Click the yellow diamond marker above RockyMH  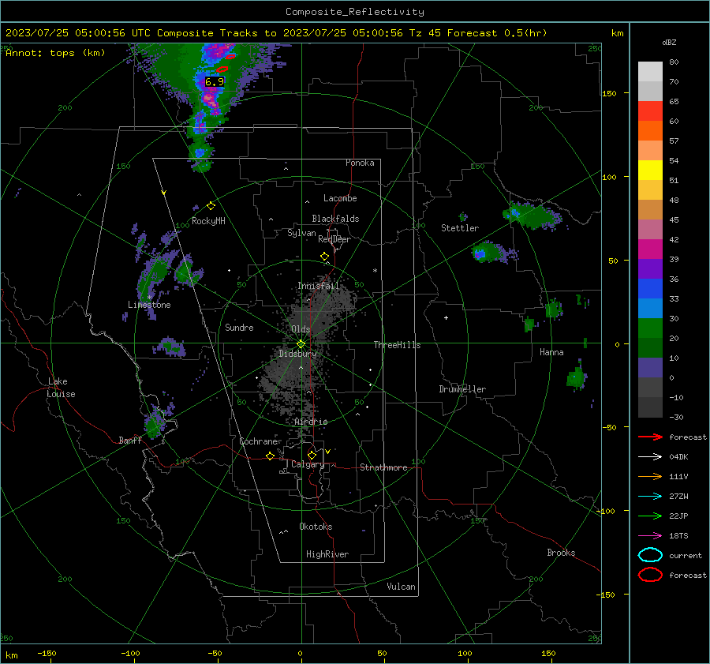tap(211, 206)
